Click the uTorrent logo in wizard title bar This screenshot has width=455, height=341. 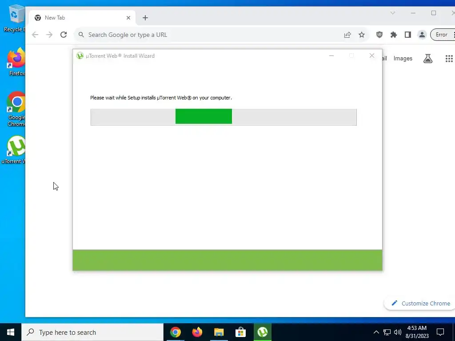point(80,56)
